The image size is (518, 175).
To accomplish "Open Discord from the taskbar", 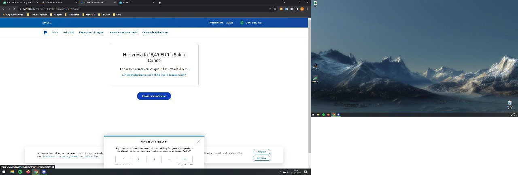I will click(44, 172).
